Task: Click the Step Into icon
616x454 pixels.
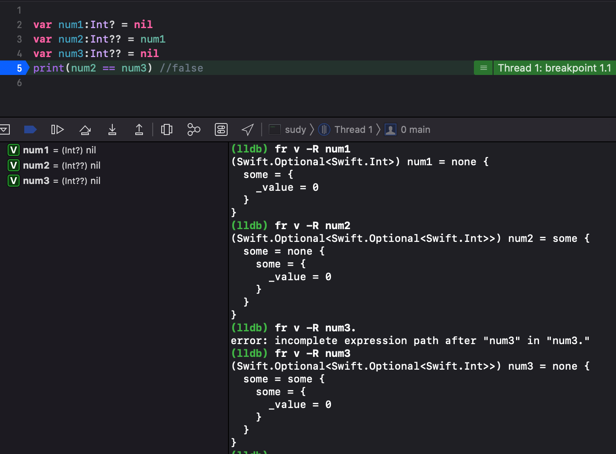Action: 112,129
